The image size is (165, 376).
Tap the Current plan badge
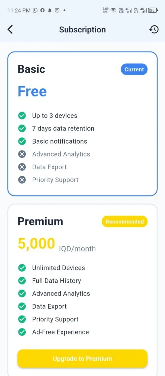pyautogui.click(x=134, y=69)
